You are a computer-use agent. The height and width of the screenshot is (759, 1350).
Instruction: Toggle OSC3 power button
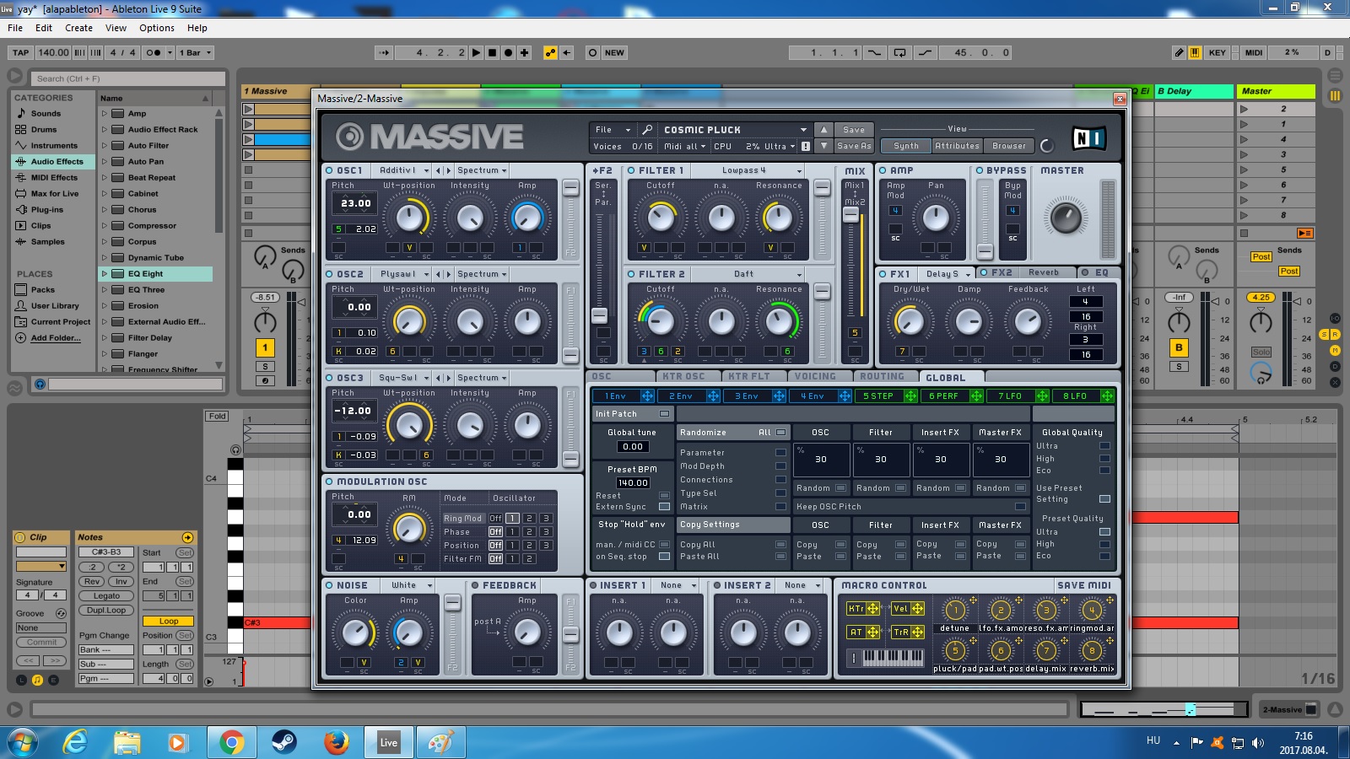pos(329,378)
